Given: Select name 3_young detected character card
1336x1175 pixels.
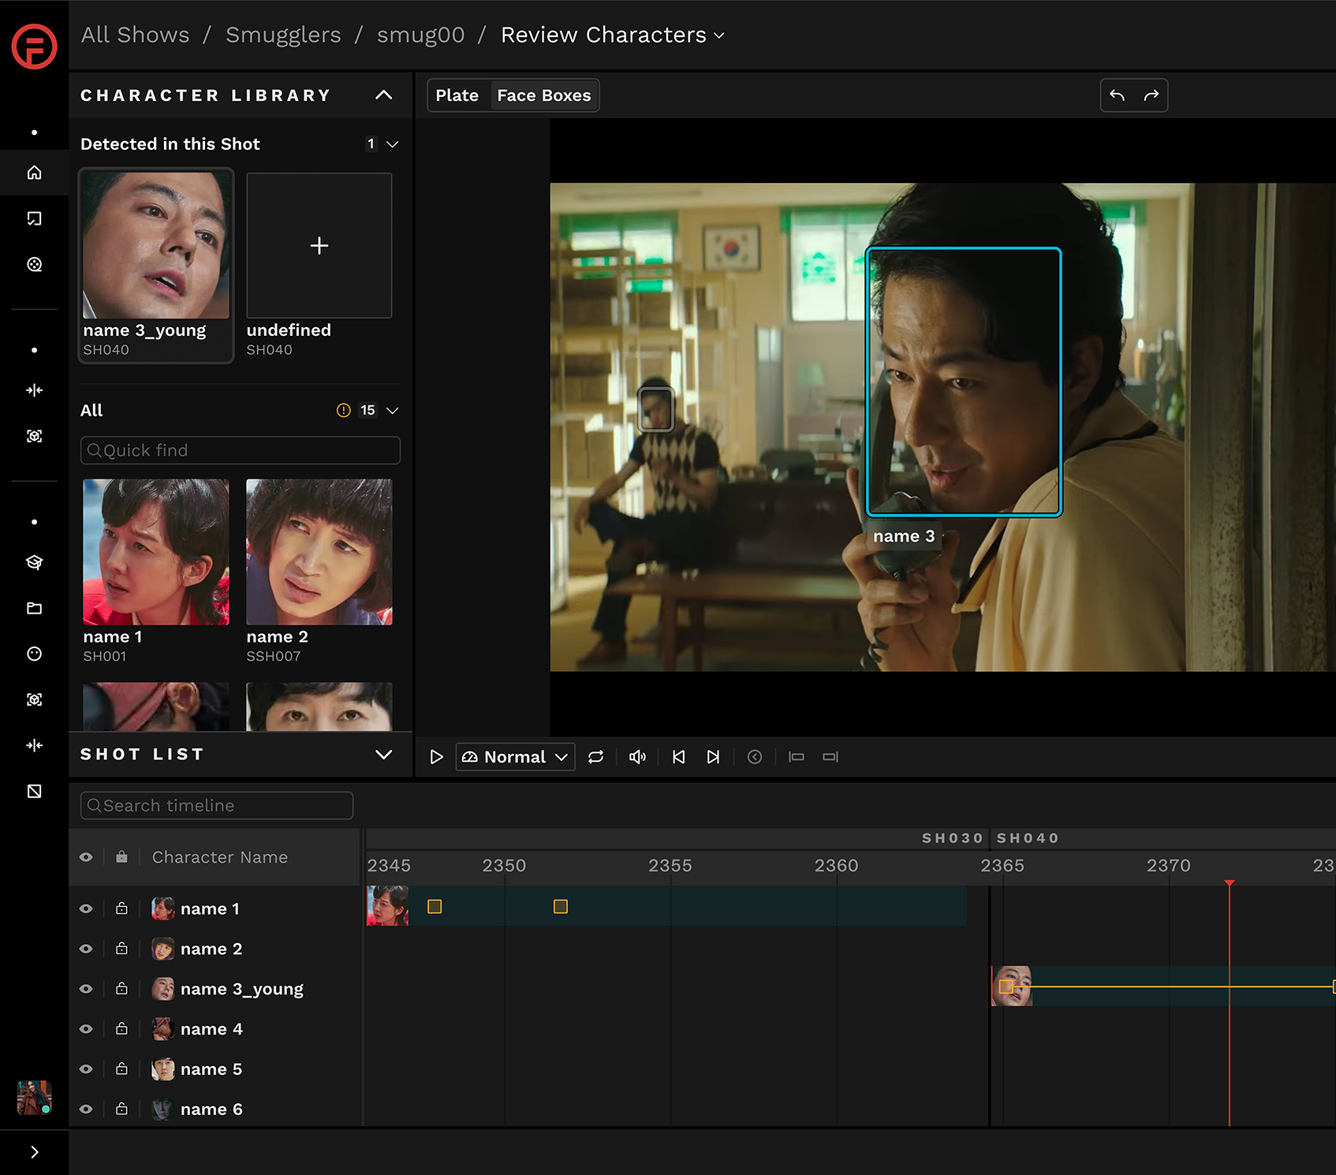Looking at the screenshot, I should coord(156,265).
